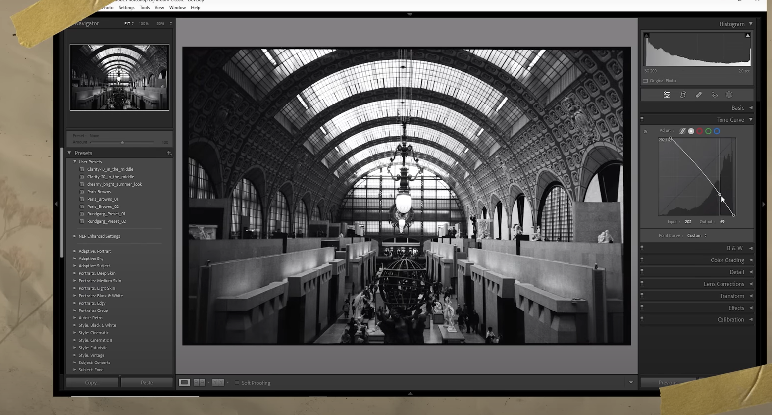The width and height of the screenshot is (772, 415).
Task: Open the Window menu
Action: pyautogui.click(x=177, y=7)
